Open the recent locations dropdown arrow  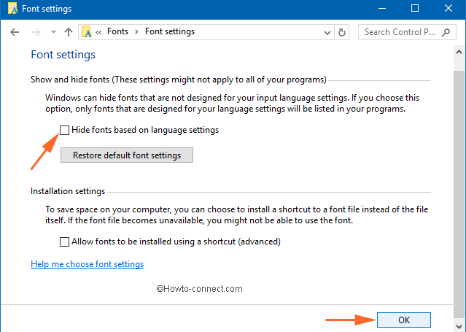click(53, 31)
